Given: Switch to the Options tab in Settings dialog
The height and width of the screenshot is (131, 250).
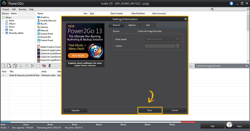Looking at the screenshot, I should click(x=132, y=25).
